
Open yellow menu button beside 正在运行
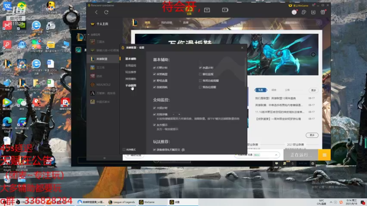324,155
